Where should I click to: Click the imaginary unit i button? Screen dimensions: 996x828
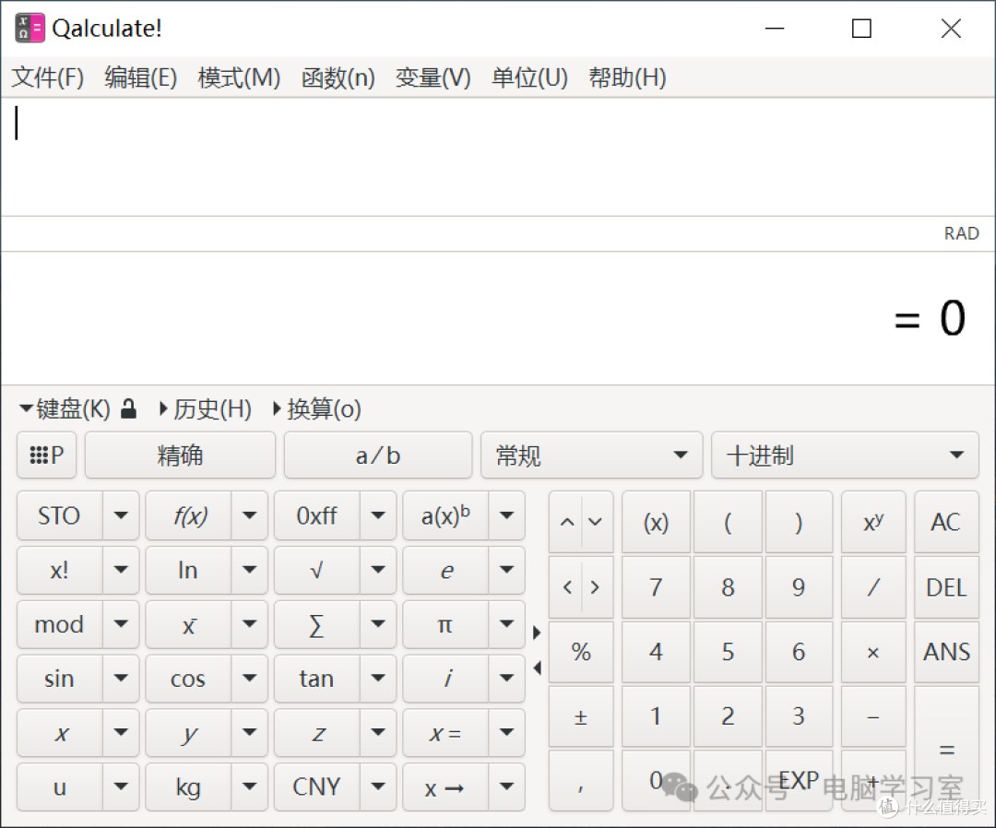click(445, 679)
